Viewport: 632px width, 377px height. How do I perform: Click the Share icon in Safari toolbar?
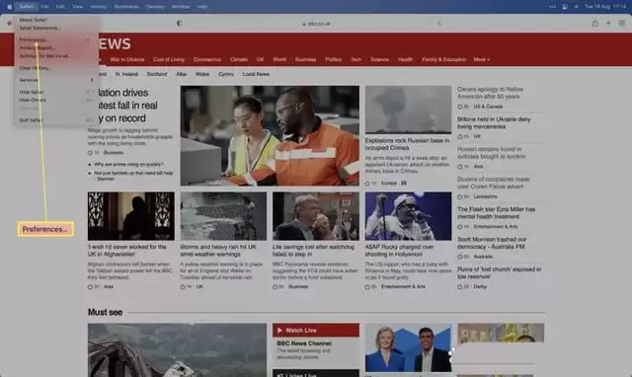point(594,24)
